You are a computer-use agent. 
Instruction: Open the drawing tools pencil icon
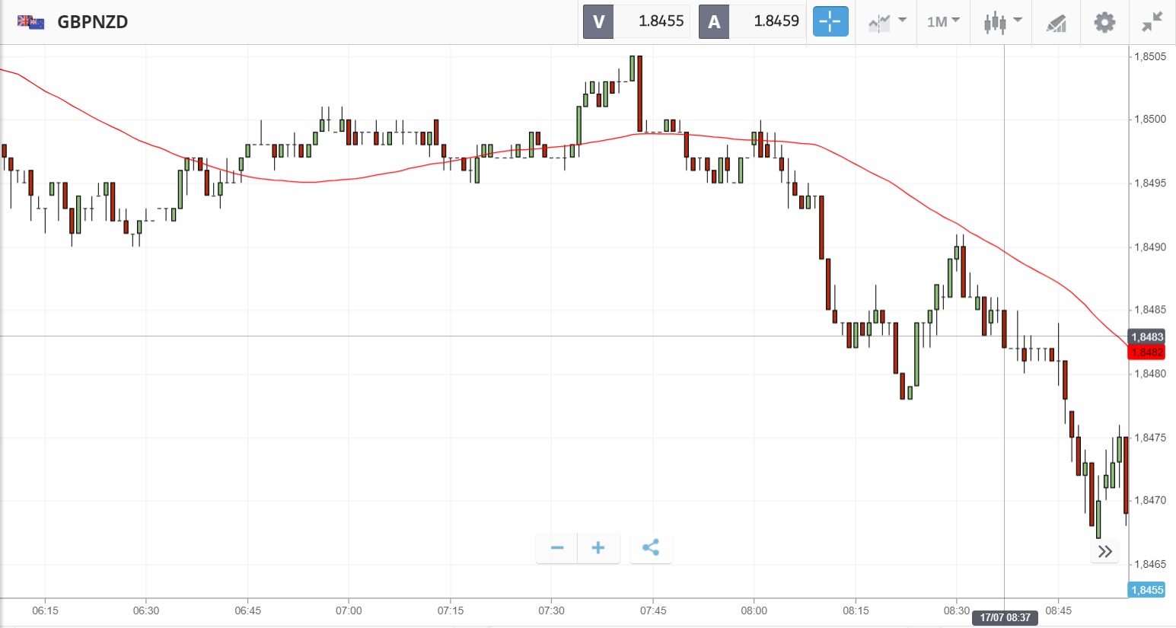(x=1056, y=23)
